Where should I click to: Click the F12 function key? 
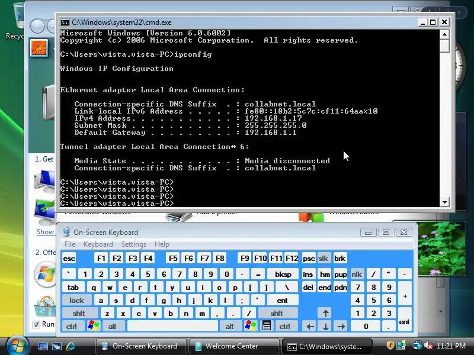(292, 259)
